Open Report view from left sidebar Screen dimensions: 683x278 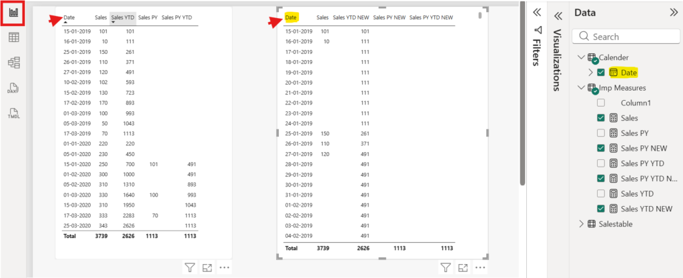13,13
